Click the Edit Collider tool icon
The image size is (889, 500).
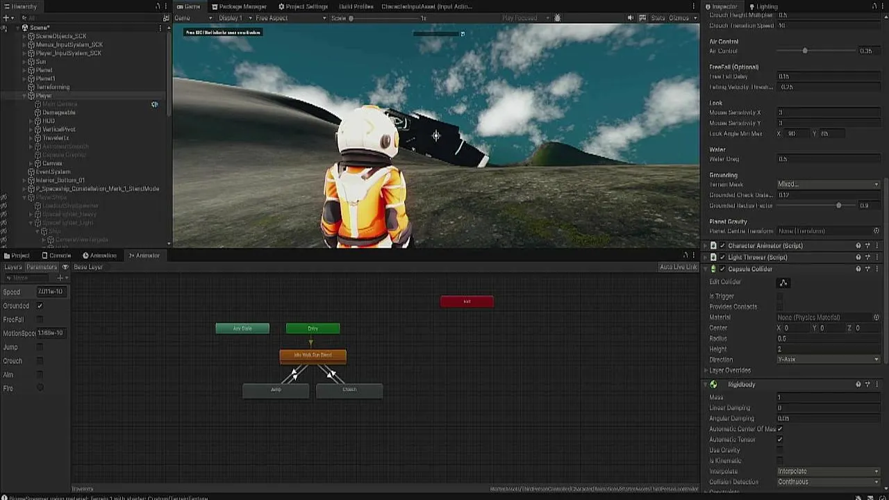(x=783, y=283)
